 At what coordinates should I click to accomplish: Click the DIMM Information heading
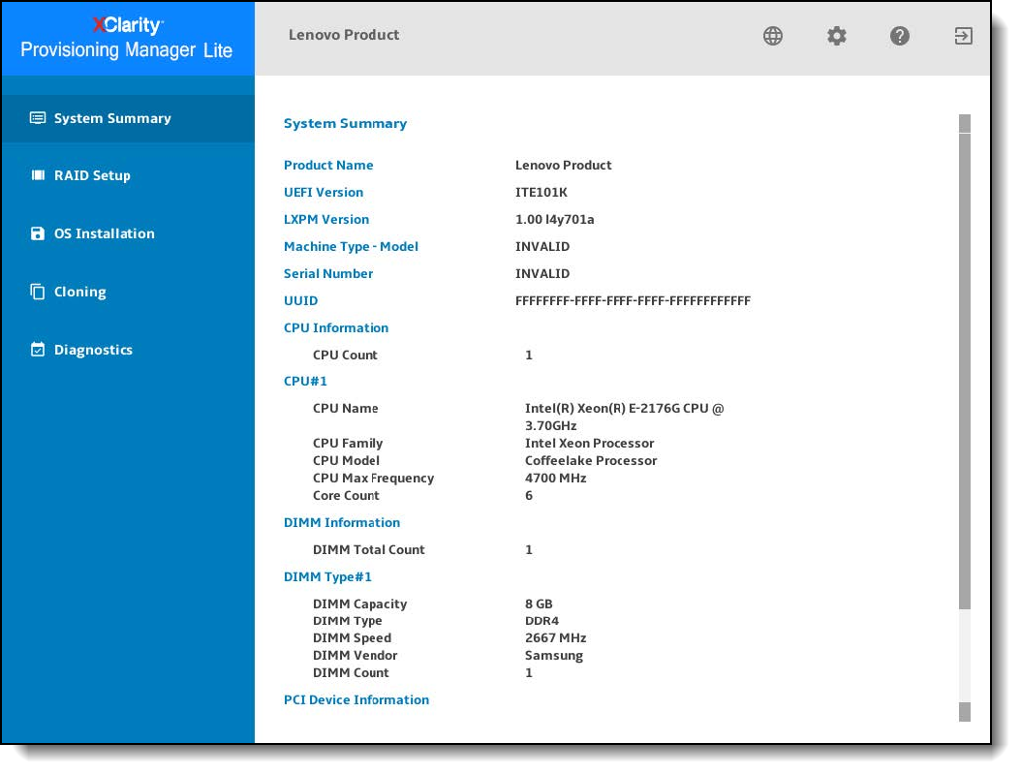click(341, 522)
